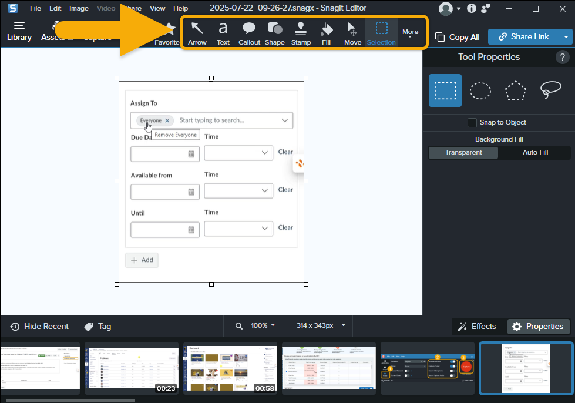Select the Stamp tool

301,33
